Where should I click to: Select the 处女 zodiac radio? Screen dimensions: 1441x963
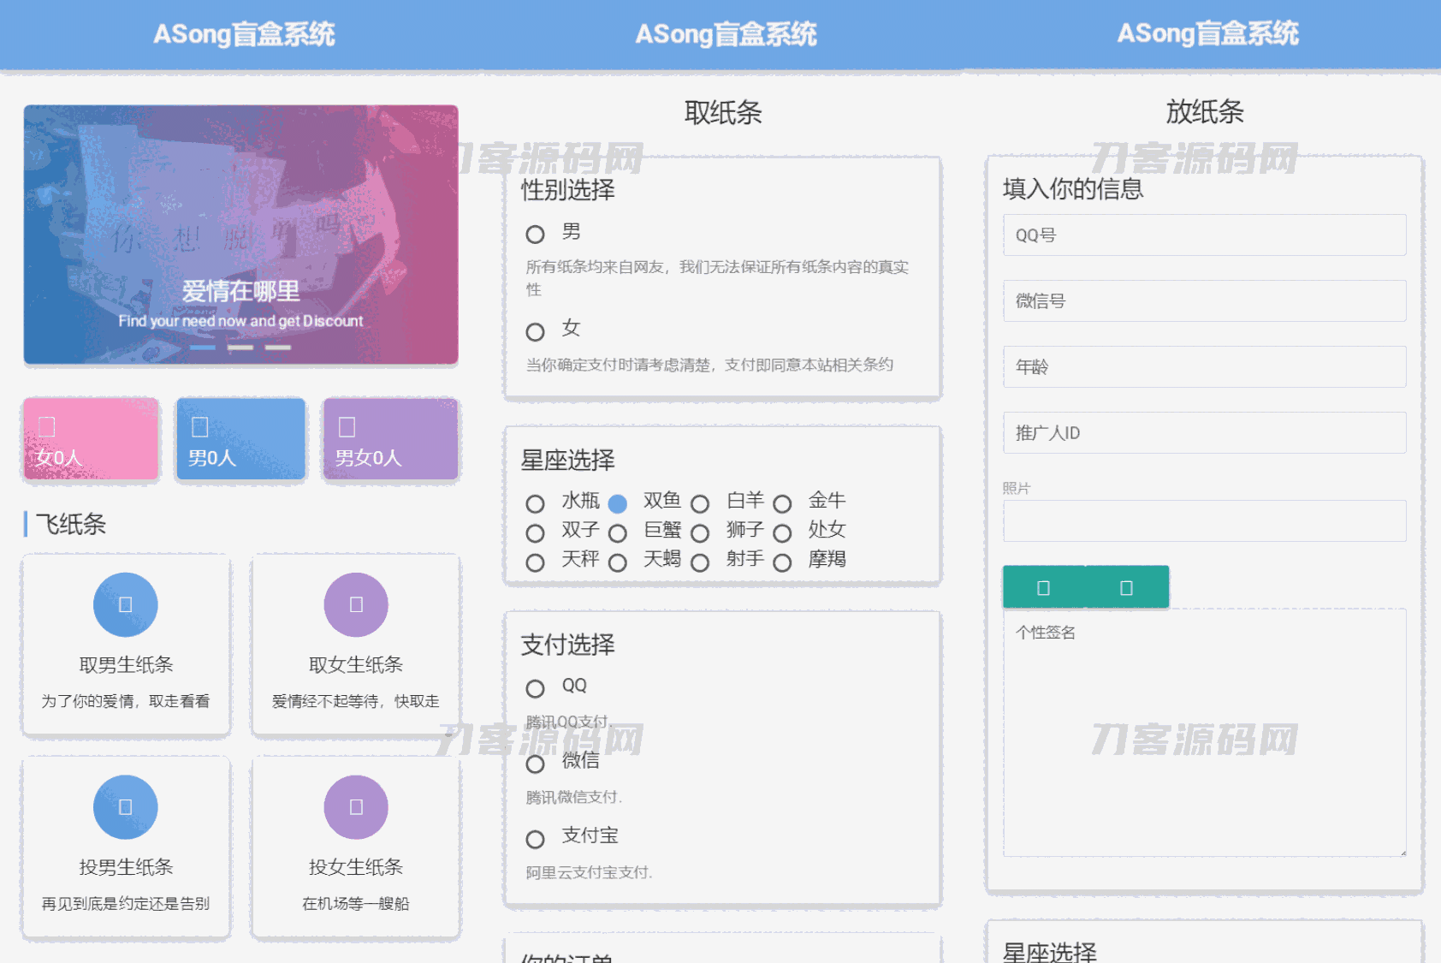pos(782,534)
